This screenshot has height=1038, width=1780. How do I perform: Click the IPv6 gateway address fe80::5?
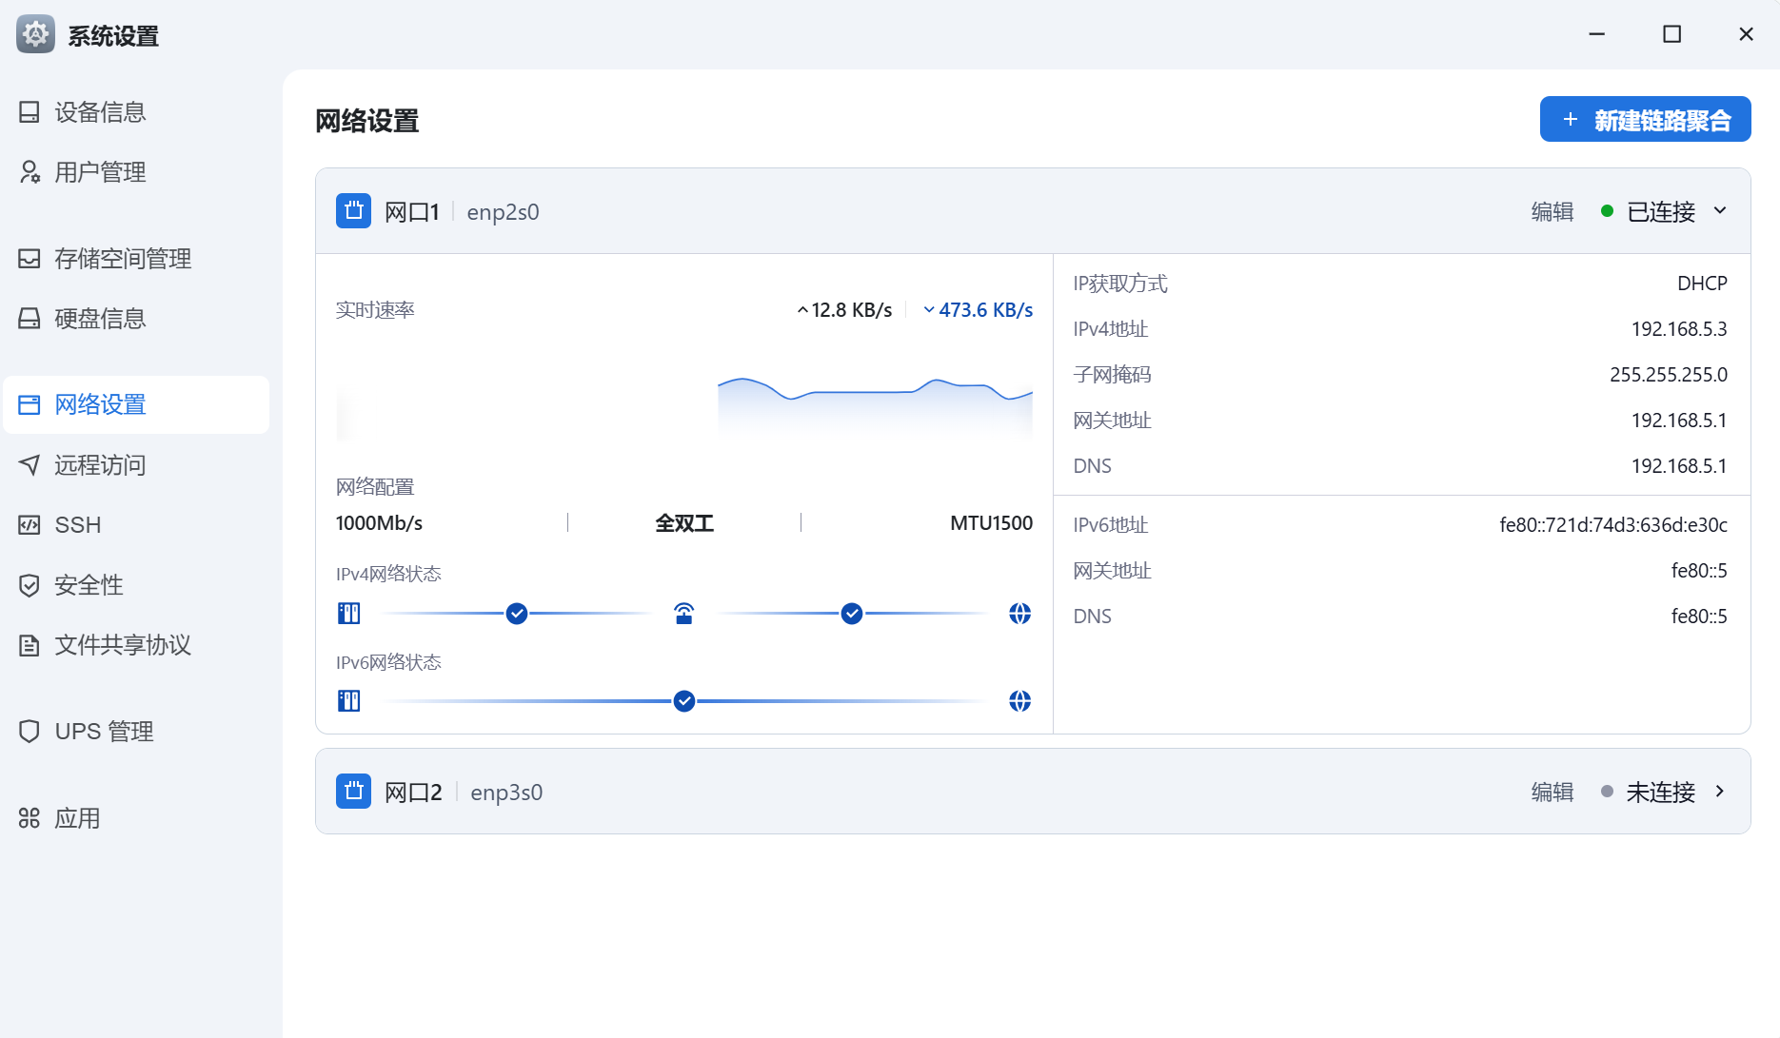click(x=1699, y=571)
